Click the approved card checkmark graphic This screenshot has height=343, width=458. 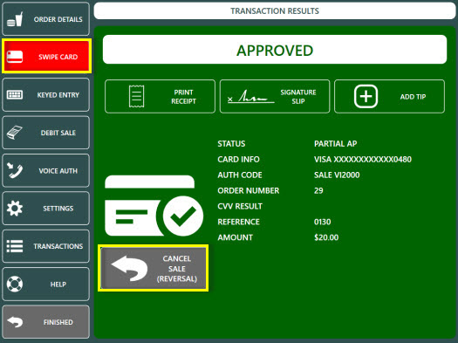154,206
